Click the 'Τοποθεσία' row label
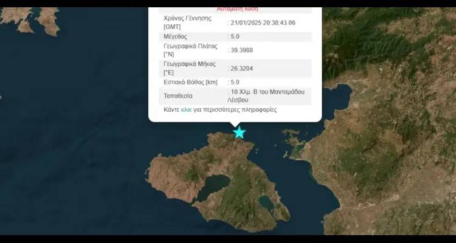The image size is (456, 243). 178,95
